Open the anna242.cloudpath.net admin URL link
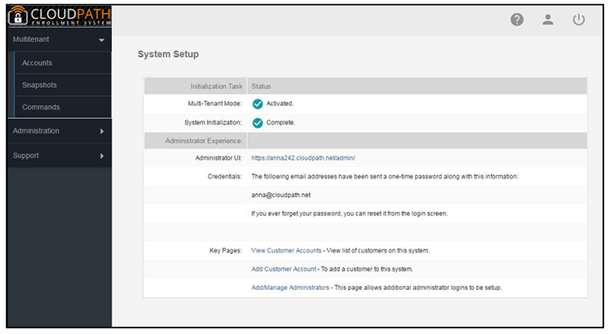 (303, 158)
